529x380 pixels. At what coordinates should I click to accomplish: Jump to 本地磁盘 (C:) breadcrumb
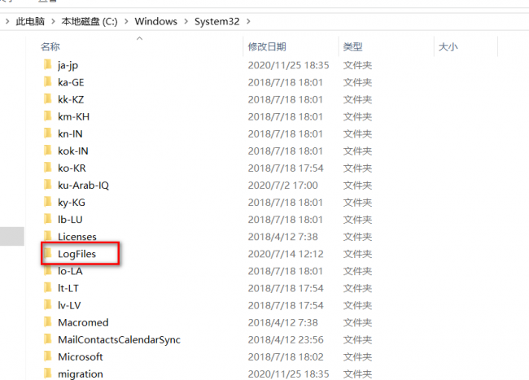coord(90,22)
